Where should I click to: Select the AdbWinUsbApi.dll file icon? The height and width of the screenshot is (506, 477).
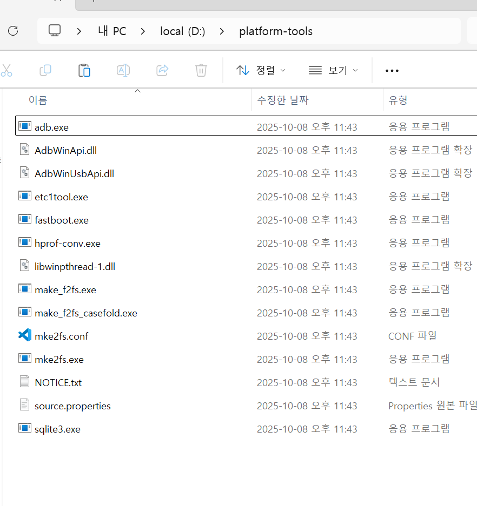[25, 172]
